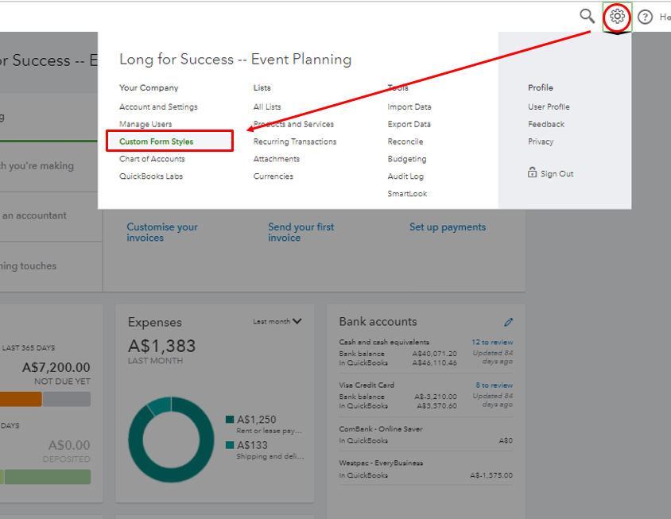Open User Profile link

point(549,107)
